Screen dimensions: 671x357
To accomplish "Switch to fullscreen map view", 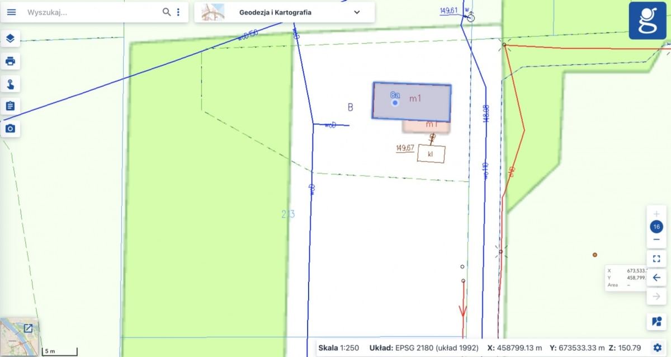I will point(656,259).
